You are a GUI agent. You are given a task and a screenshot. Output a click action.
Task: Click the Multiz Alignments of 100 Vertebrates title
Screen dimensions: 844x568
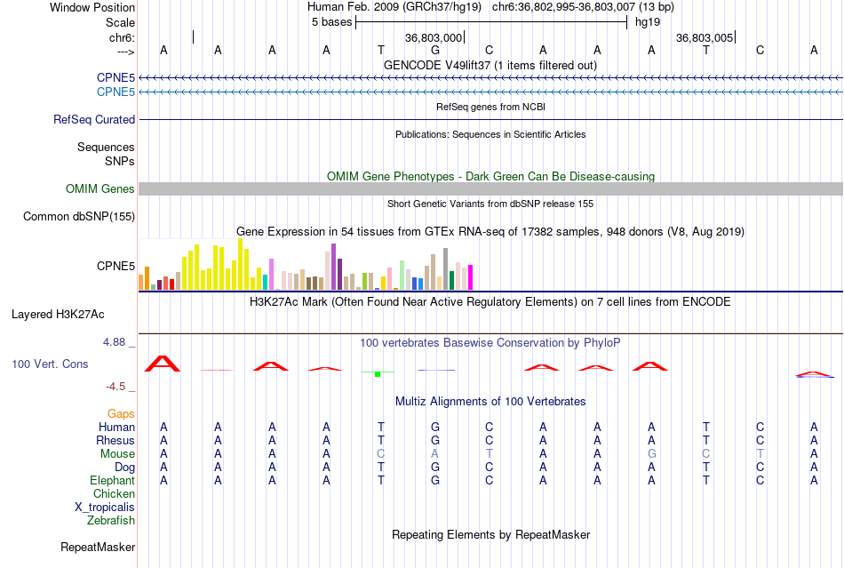coord(490,401)
